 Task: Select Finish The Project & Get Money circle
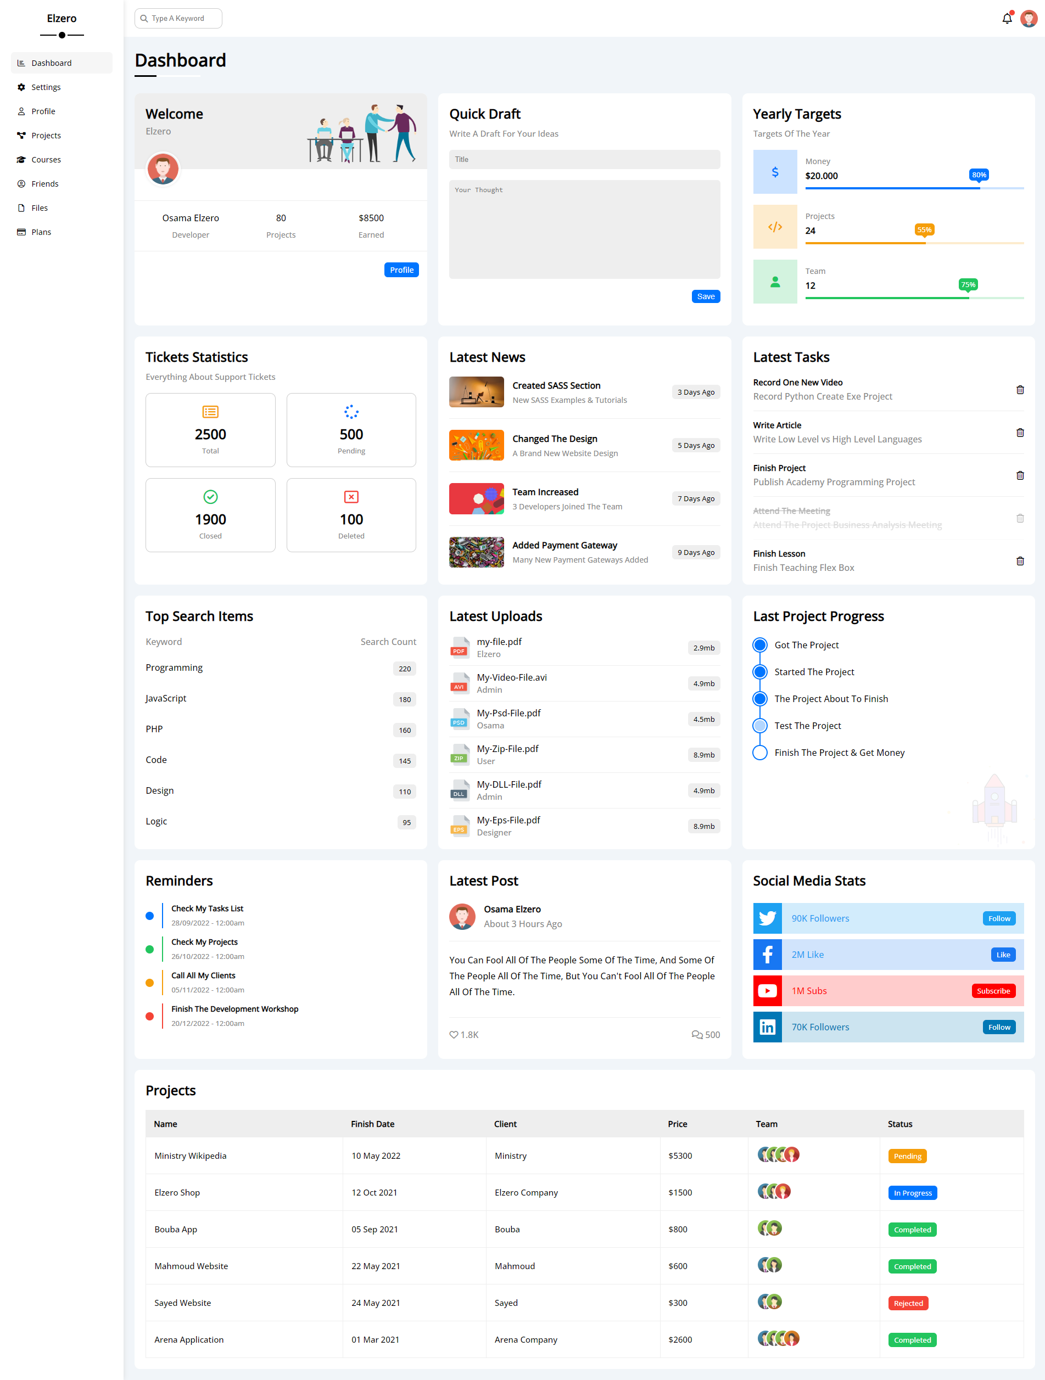coord(759,753)
